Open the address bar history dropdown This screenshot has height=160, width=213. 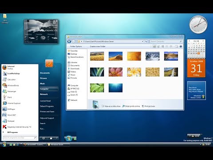coord(142,41)
